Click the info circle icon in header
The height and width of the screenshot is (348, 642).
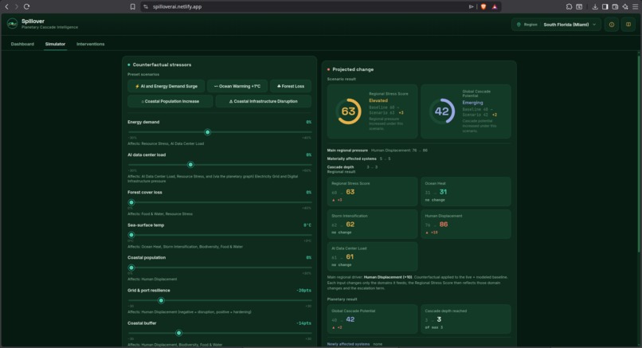(x=612, y=25)
